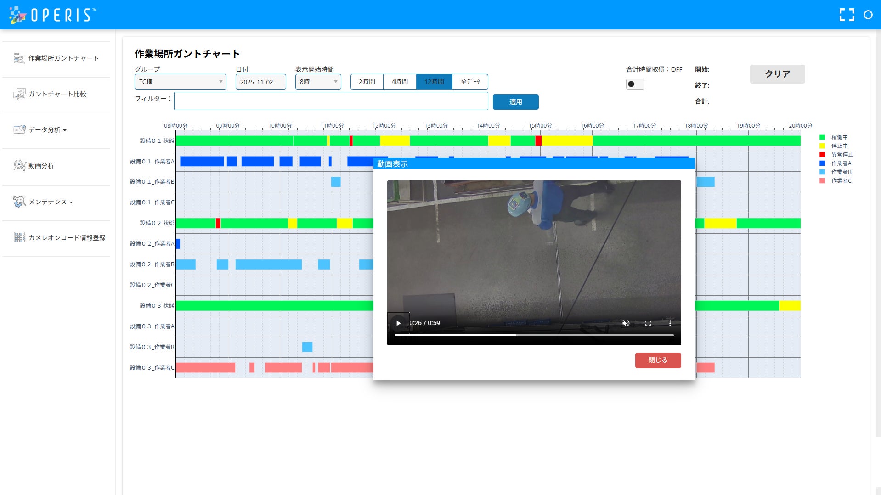
Task: Open the ガントチャート比較 sidebar icon
Action: point(19,94)
